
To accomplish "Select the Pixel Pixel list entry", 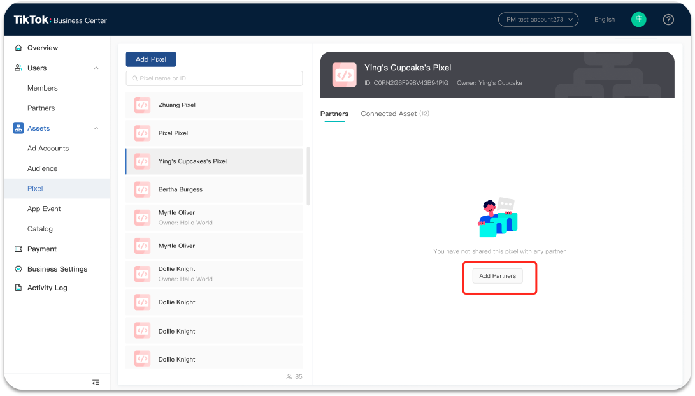I will coord(214,133).
